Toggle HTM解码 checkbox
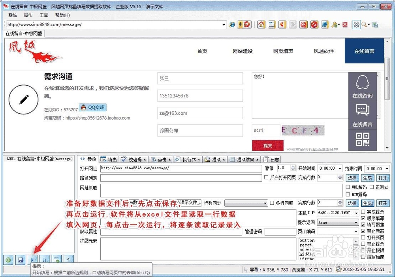Image resolution: width=395 pixels, height=277 pixels. point(348,194)
